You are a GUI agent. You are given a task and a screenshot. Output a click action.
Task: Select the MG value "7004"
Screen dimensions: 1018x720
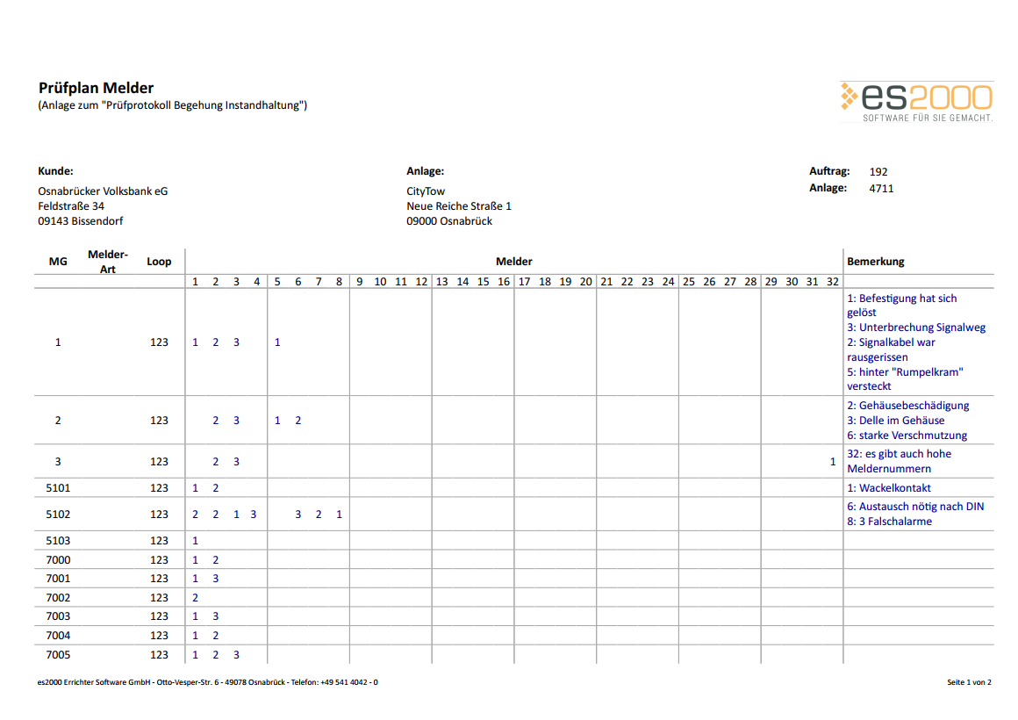pyautogui.click(x=58, y=636)
